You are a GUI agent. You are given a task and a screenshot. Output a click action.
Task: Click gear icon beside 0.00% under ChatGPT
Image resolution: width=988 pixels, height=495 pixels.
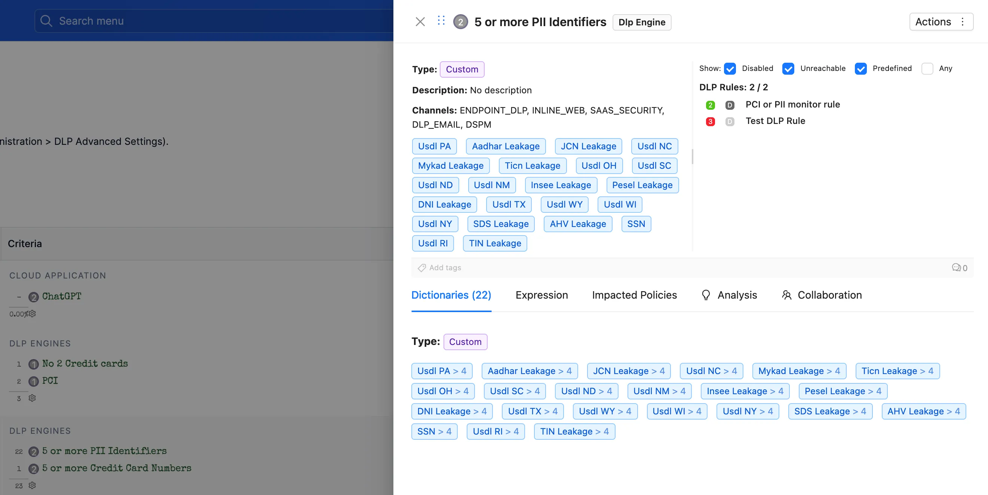[x=32, y=314]
